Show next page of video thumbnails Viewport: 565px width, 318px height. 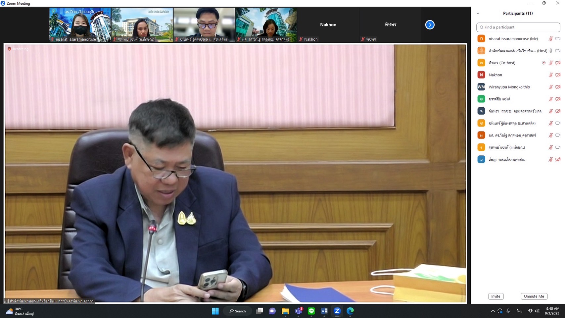(x=430, y=25)
